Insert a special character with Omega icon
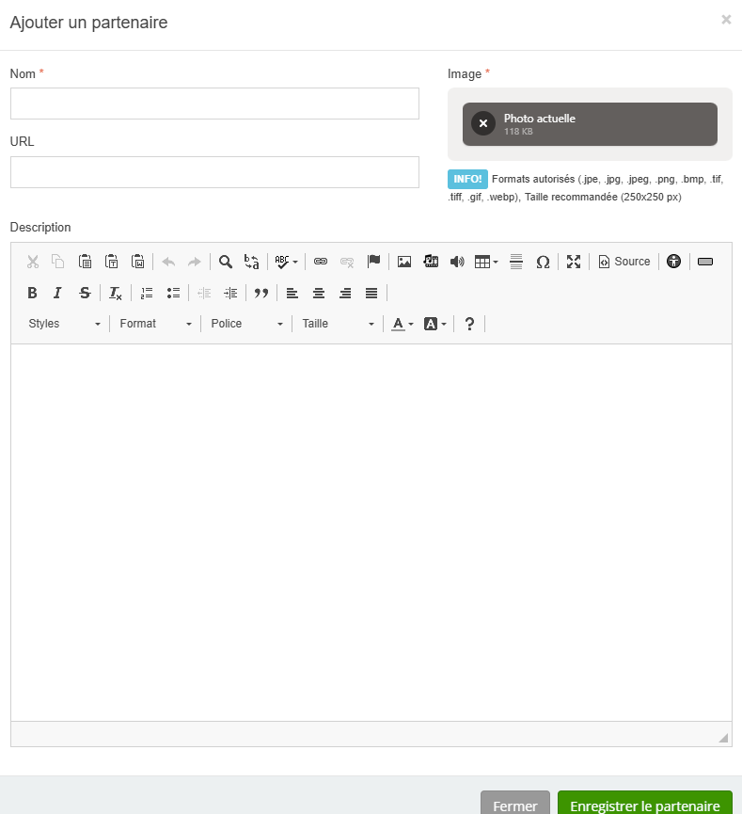The width and height of the screenshot is (742, 814). pos(543,262)
